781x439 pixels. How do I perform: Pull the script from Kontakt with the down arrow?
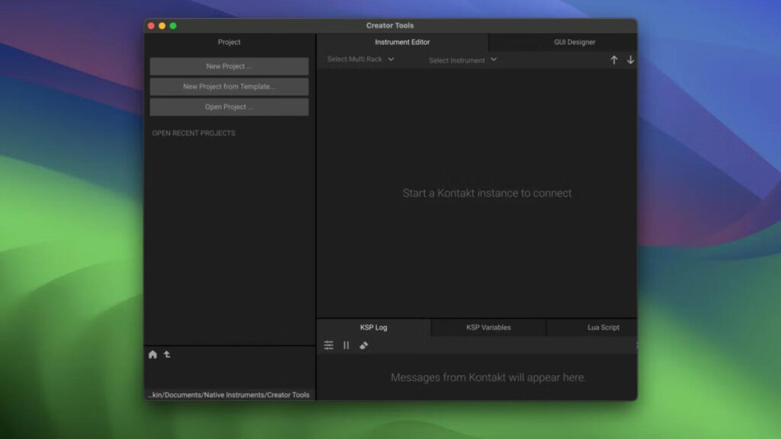coord(629,59)
